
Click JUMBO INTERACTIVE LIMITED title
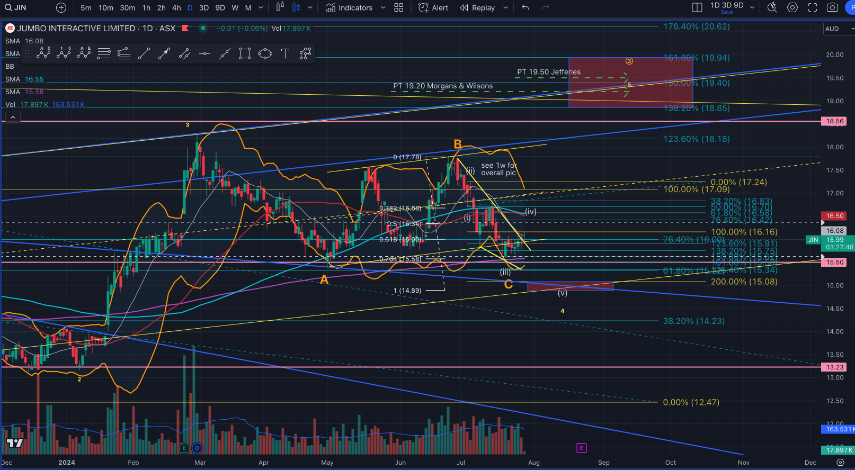[x=76, y=28]
